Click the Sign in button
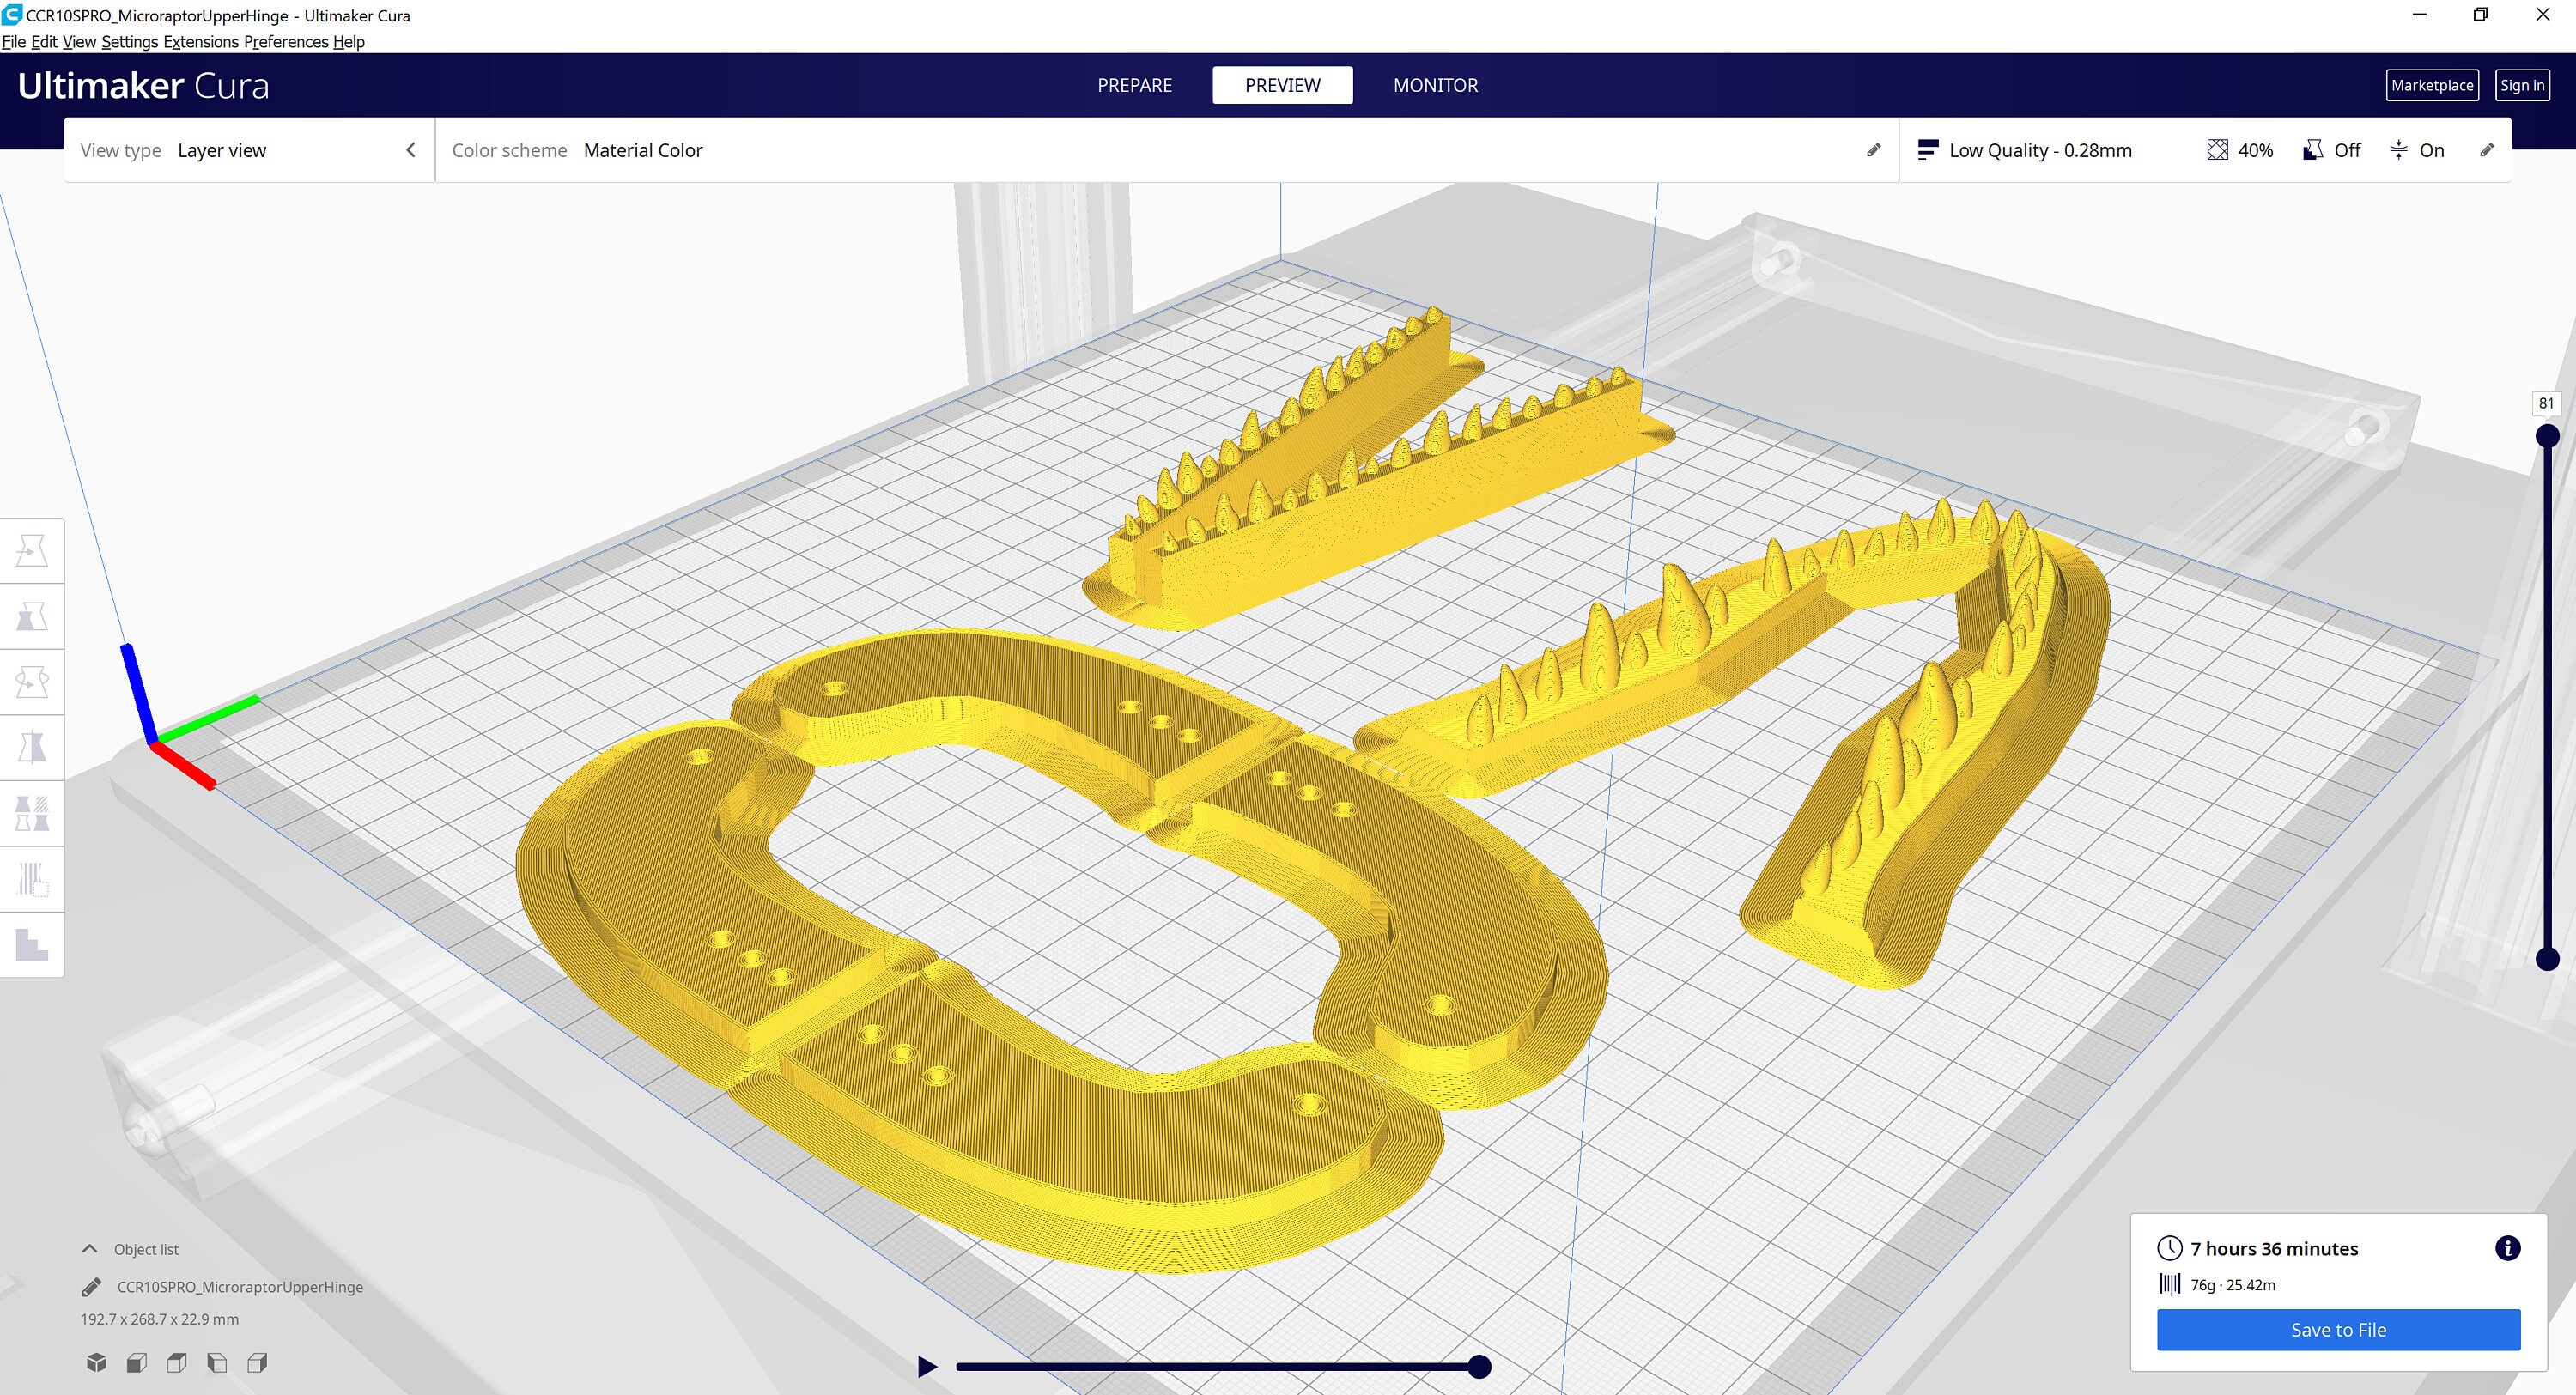The height and width of the screenshot is (1395, 2576). pyautogui.click(x=2522, y=85)
